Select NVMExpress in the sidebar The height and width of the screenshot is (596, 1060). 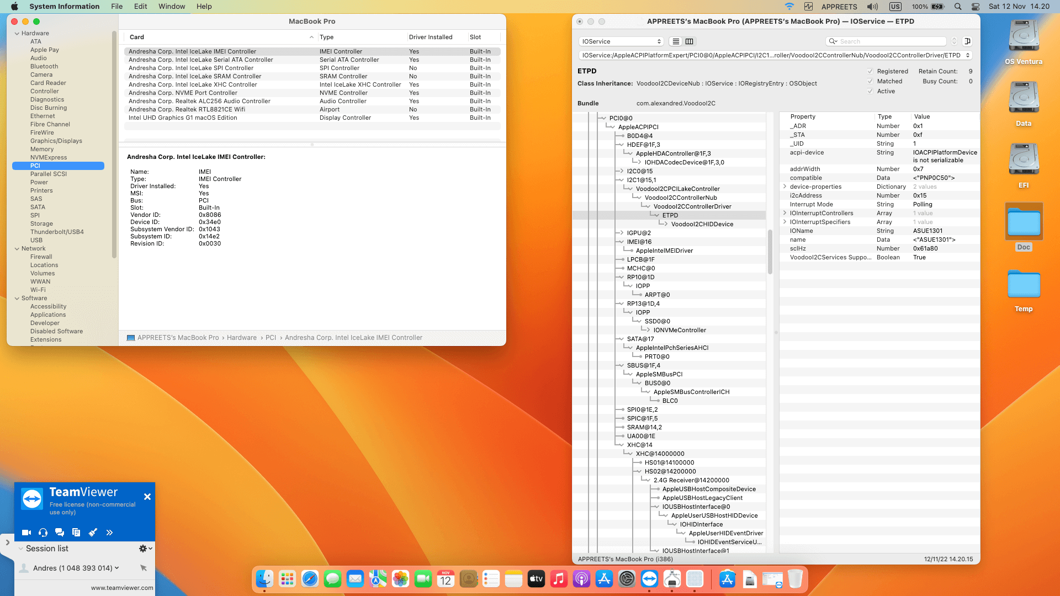coord(49,157)
